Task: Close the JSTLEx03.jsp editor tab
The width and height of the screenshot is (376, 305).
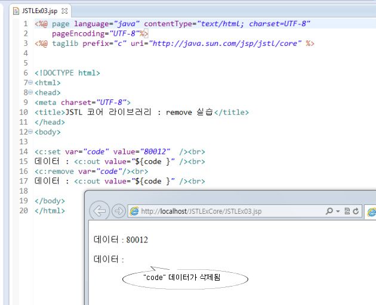Action: pyautogui.click(x=64, y=11)
